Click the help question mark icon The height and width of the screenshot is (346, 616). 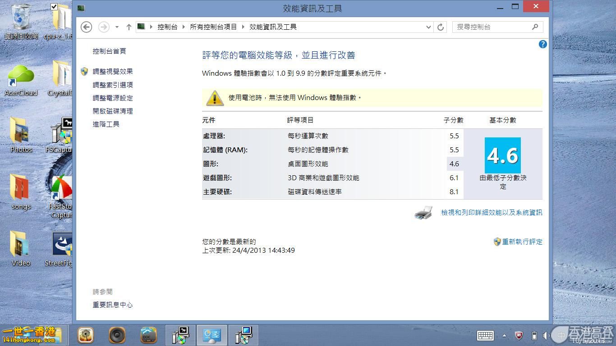543,44
